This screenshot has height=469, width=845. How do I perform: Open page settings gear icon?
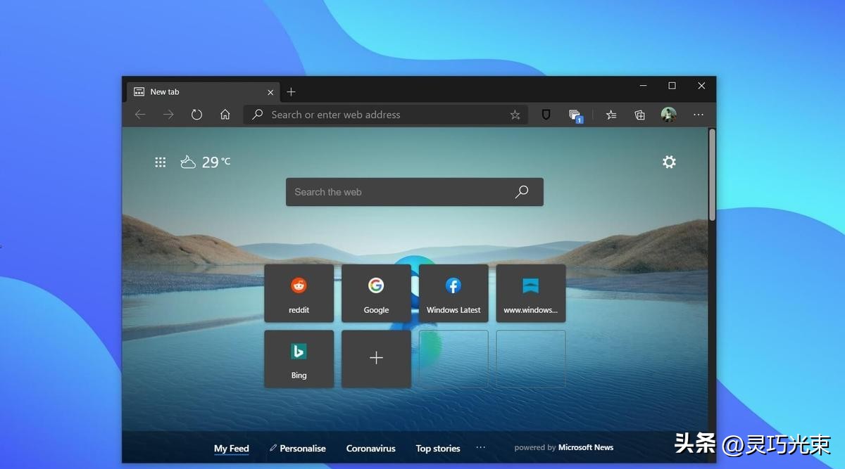pyautogui.click(x=669, y=162)
